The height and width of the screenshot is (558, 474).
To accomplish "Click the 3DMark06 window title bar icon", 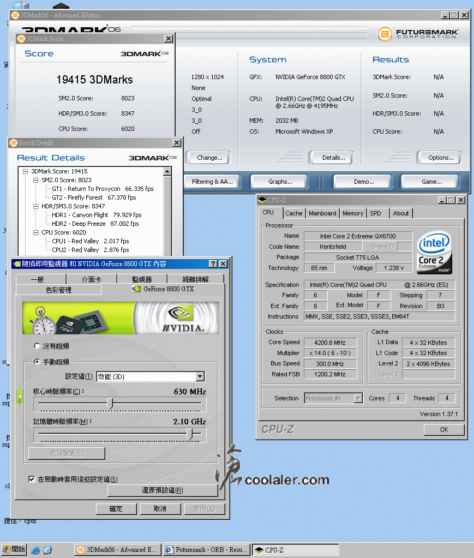I will point(15,15).
